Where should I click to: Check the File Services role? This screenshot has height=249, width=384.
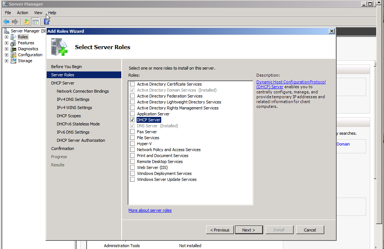(x=132, y=138)
